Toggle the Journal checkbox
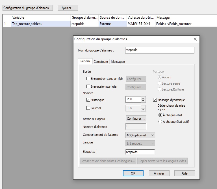 tap(88, 108)
